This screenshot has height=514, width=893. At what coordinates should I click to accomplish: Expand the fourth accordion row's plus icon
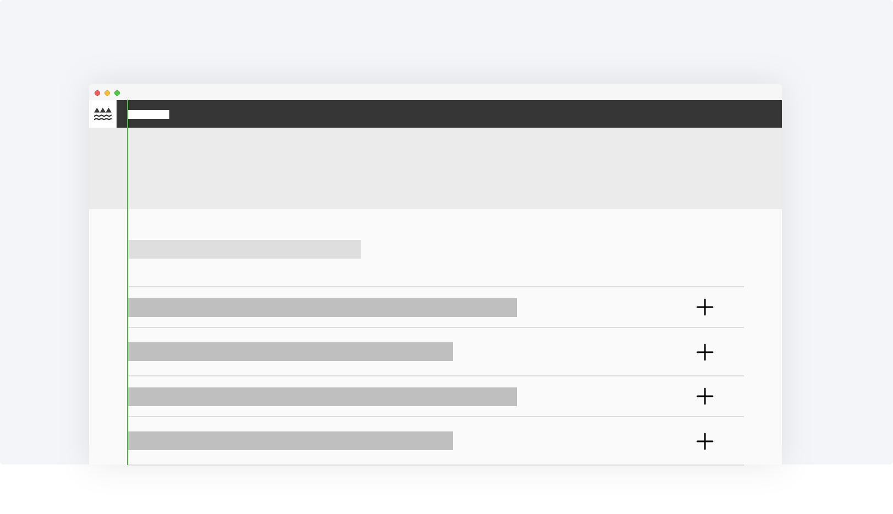click(x=704, y=441)
